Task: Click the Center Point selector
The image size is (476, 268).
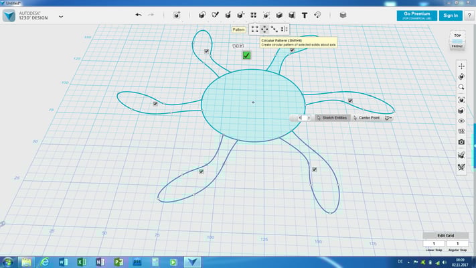Action: pyautogui.click(x=366, y=118)
